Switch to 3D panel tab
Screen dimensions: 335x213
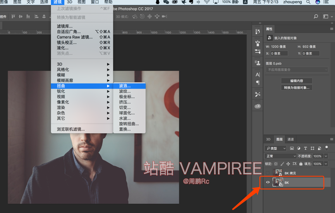pyautogui.click(x=268, y=139)
